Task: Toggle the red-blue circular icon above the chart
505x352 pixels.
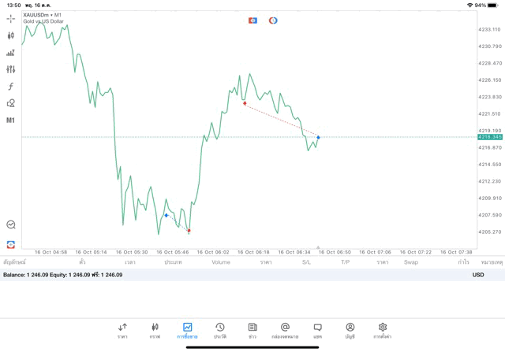Action: pos(273,20)
